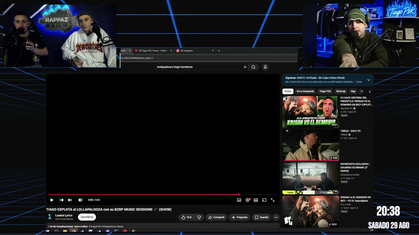This screenshot has width=419, height=235.
Task: Dislike the video thumbs-down icon
Action: click(199, 217)
